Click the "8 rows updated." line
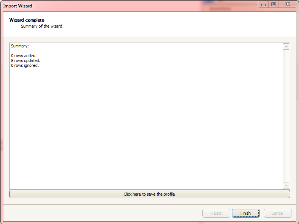 (x=25, y=60)
